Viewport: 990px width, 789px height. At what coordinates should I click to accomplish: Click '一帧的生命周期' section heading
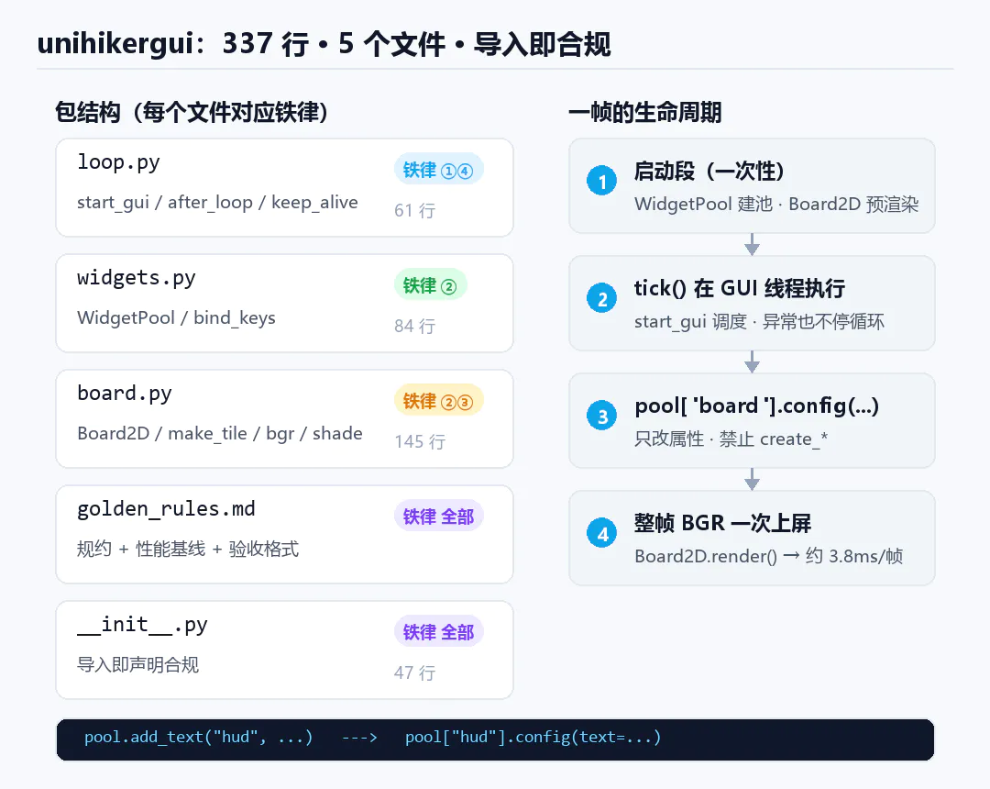644,113
